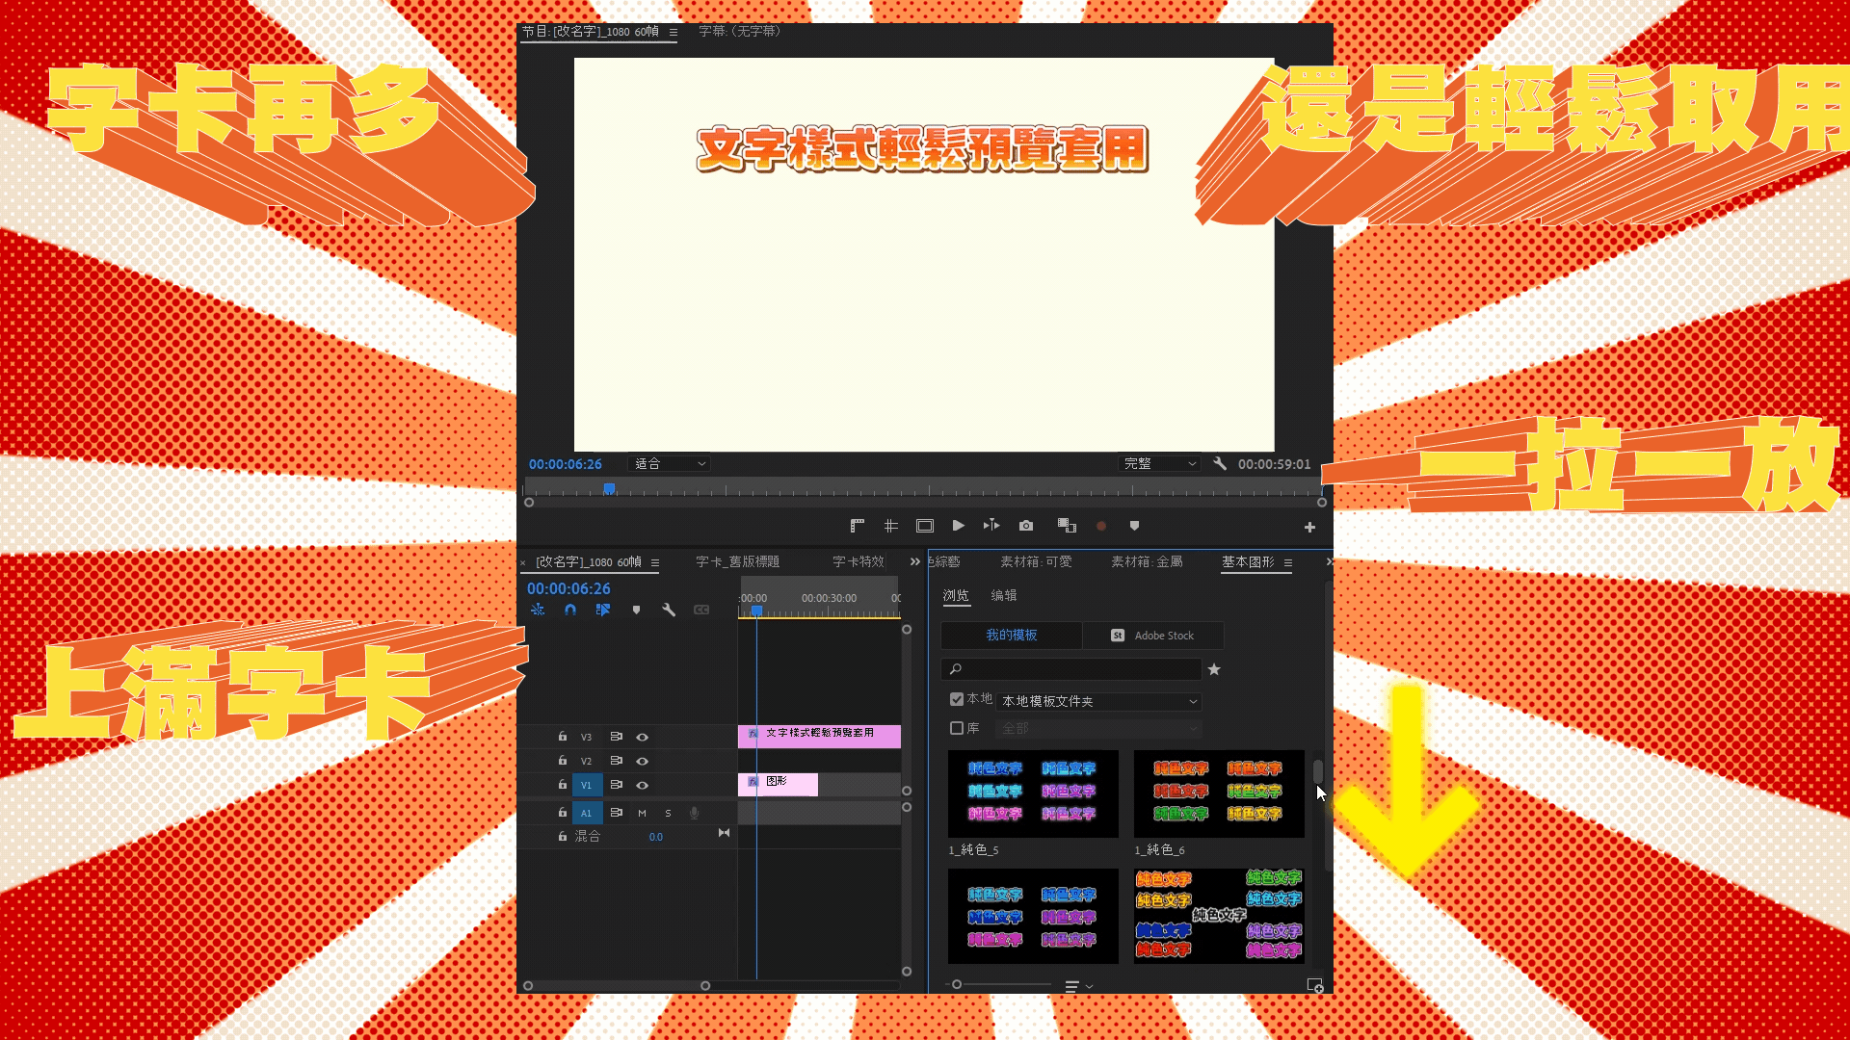Click the timeline wrench settings icon
The height and width of the screenshot is (1040, 1850).
pyautogui.click(x=669, y=610)
